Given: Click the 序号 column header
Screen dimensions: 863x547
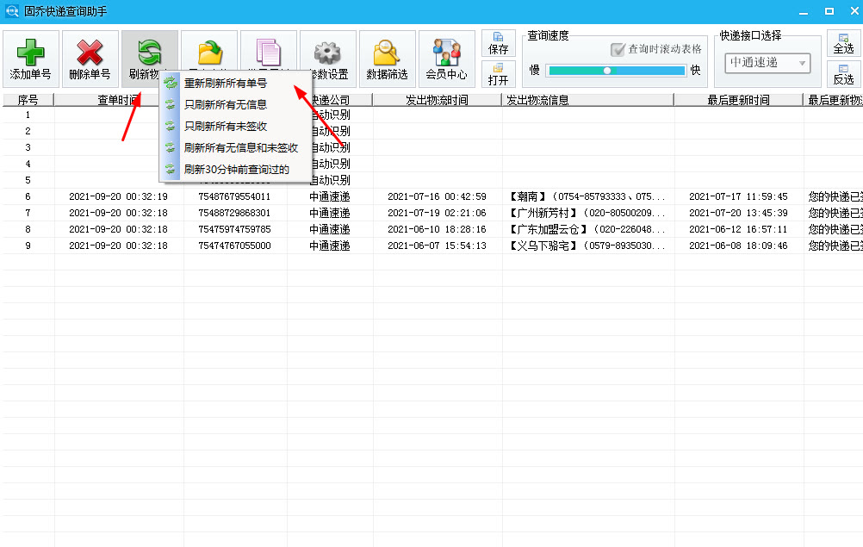Looking at the screenshot, I should (28, 100).
